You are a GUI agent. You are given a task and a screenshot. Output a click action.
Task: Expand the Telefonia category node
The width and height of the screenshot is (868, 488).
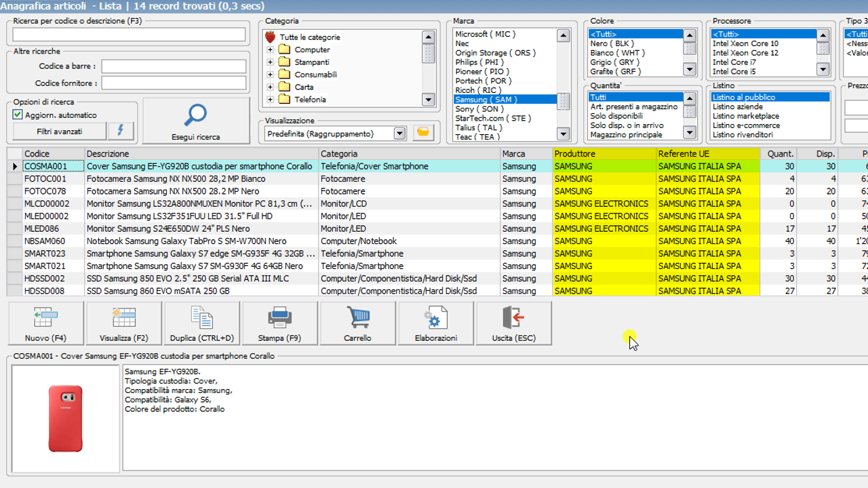(x=270, y=100)
